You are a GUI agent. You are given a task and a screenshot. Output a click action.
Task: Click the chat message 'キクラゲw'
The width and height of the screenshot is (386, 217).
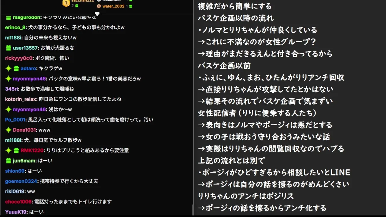click(x=50, y=68)
